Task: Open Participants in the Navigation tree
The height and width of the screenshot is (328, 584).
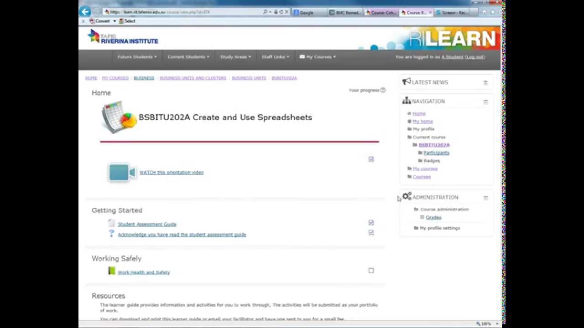Action: (x=437, y=153)
